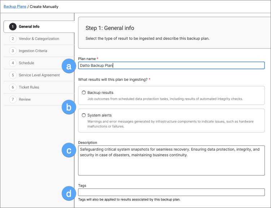Select the Backup results radio button

84,93
